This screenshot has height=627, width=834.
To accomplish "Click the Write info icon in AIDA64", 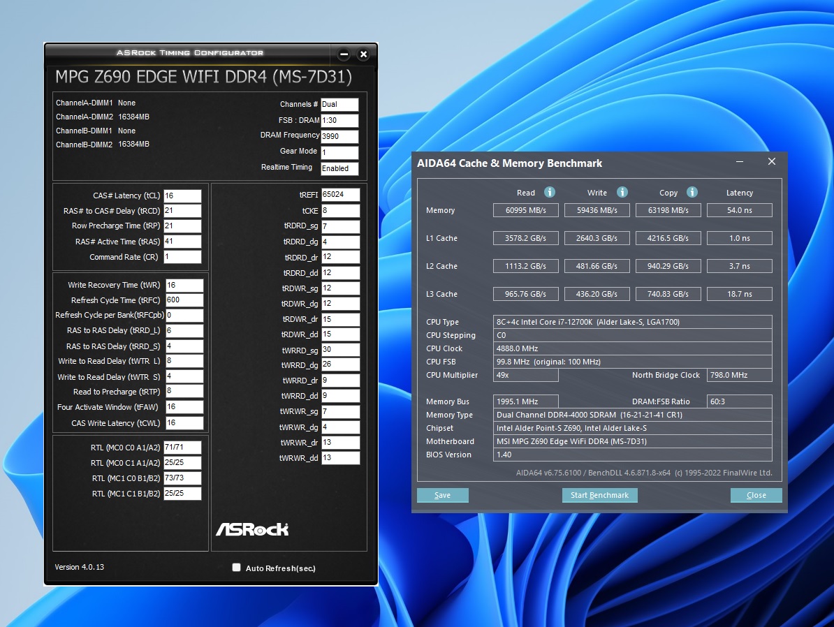I will 622,192.
